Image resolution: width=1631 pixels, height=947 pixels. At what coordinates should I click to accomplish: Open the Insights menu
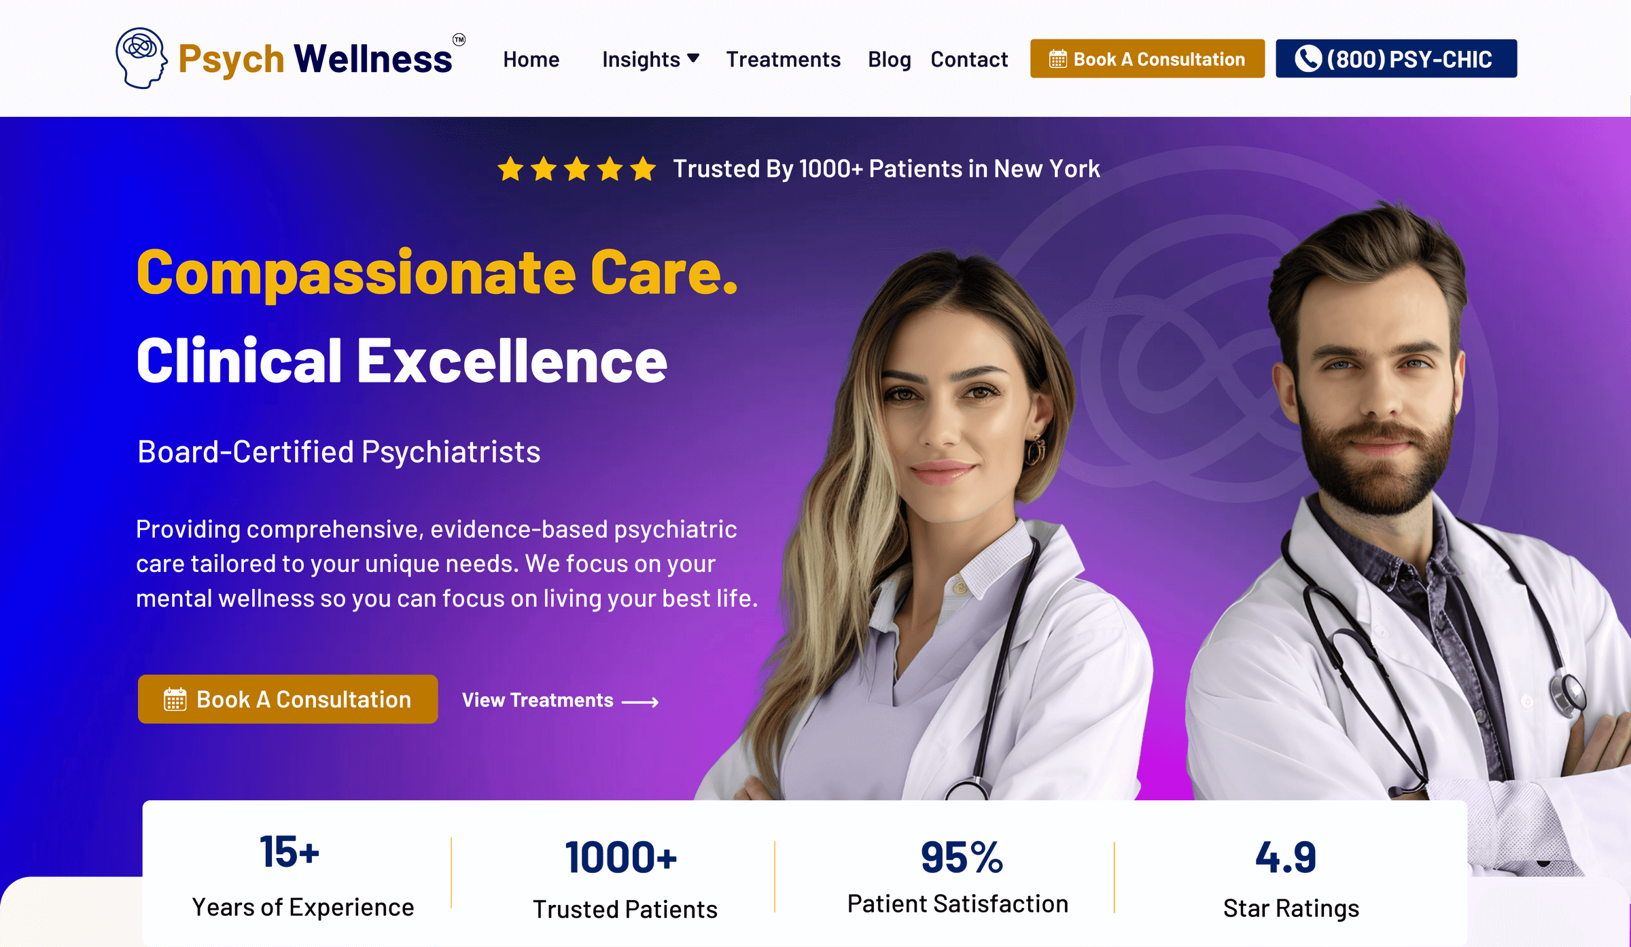click(x=650, y=59)
